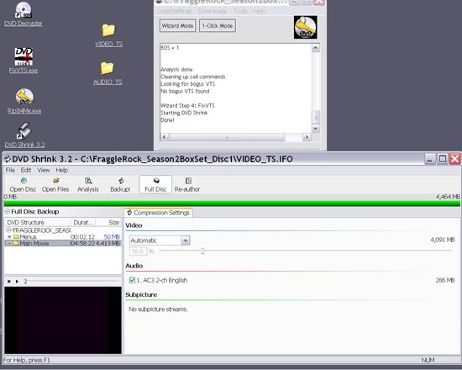Select the Full Disc toolbar mode
The width and height of the screenshot is (462, 370).
(155, 185)
